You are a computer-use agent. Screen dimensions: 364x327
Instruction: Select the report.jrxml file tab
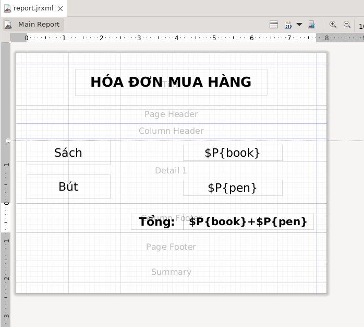(x=32, y=8)
